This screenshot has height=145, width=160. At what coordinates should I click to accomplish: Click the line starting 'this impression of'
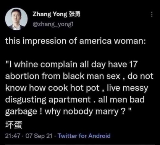76,41
